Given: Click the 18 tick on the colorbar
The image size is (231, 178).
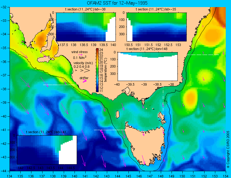Looking at the screenshot, I should click(101, 69).
